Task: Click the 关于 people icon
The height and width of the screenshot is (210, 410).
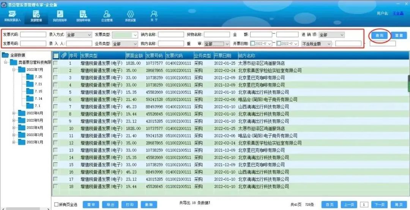Action: (x=154, y=16)
